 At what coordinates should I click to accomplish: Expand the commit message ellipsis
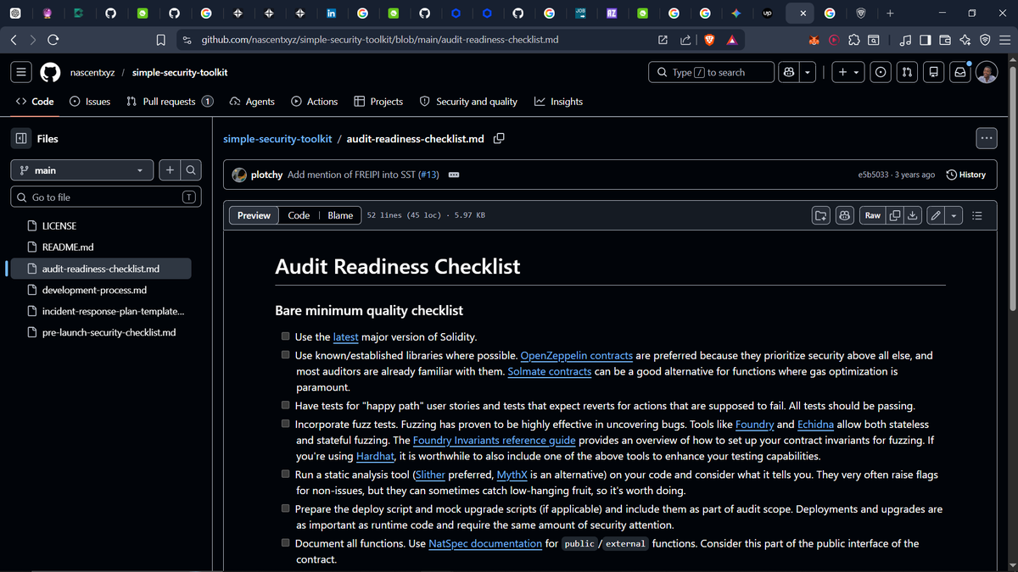click(x=453, y=175)
